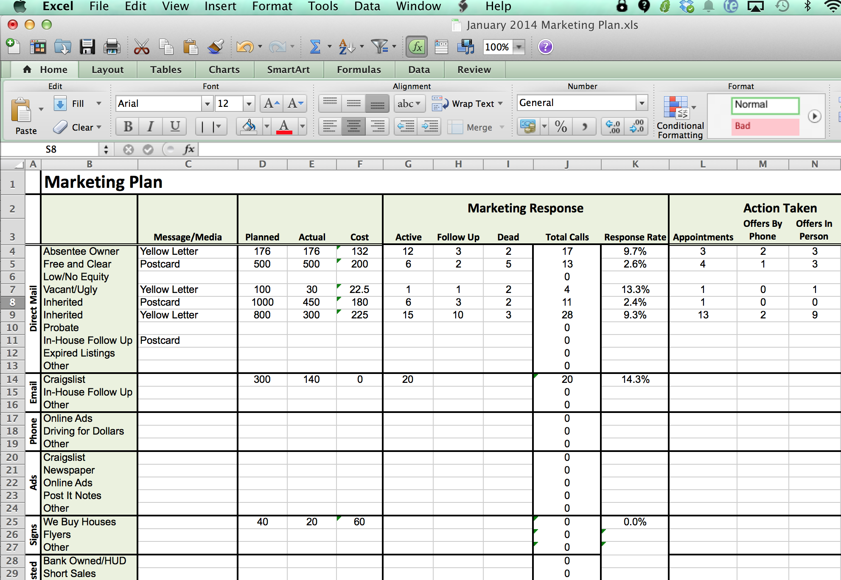
Task: Click the Print icon in toolbar
Action: coord(112,47)
